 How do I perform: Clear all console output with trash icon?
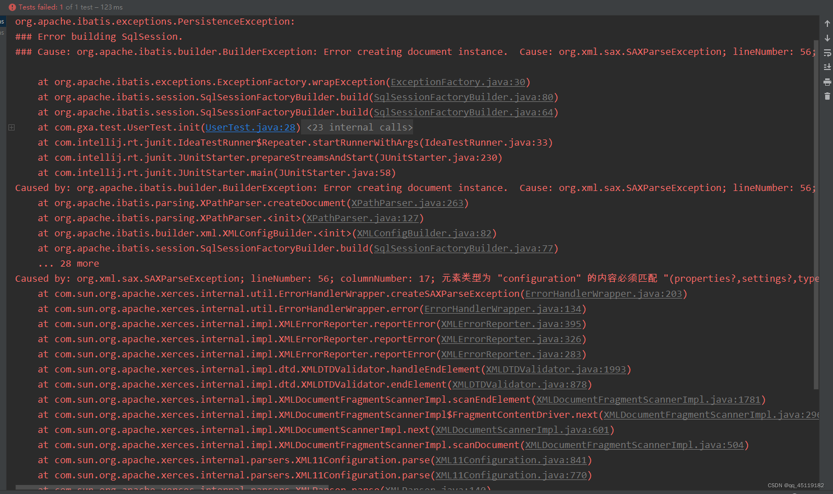coord(827,96)
